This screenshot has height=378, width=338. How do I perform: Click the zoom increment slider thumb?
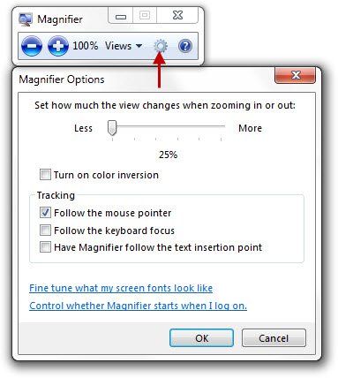click(112, 127)
